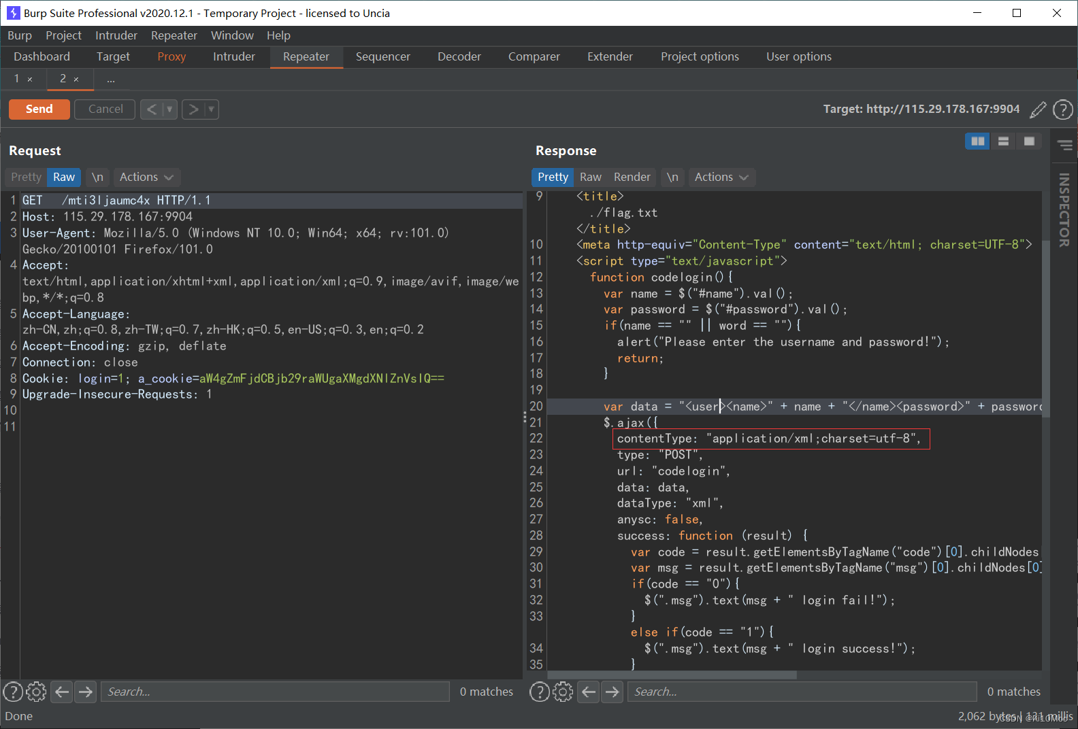Switch to the Decoder tab
1078x729 pixels.
(x=459, y=57)
